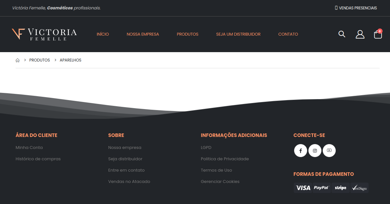Open the search magnifier icon
Image resolution: width=390 pixels, height=204 pixels.
click(342, 34)
